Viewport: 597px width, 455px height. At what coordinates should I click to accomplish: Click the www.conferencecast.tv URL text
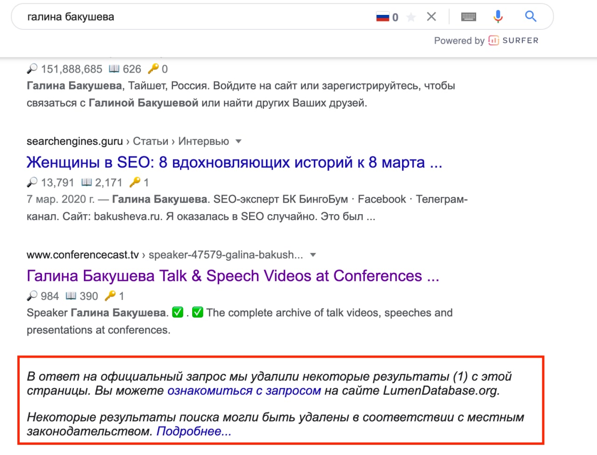point(83,255)
